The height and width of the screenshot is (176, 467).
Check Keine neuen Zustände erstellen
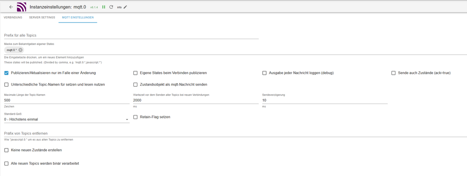tap(6, 150)
